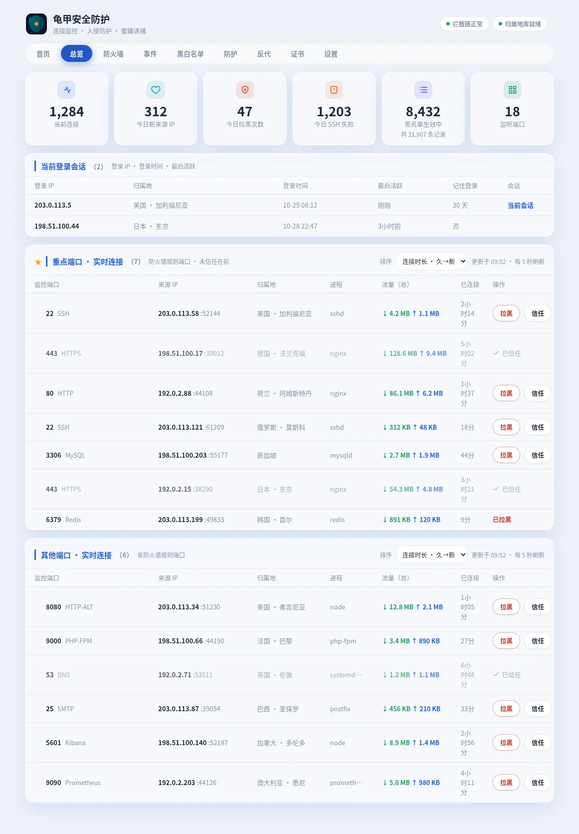Click login IP 198.51.100.44
Image resolution: width=579 pixels, height=834 pixels.
pos(57,226)
